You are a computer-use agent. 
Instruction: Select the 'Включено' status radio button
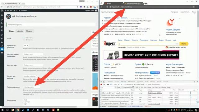tap(24, 38)
